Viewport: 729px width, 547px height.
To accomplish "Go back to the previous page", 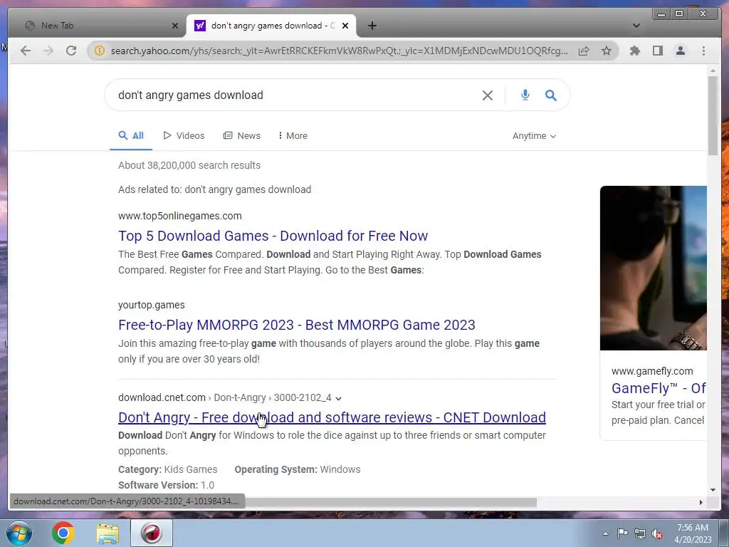I will point(26,51).
